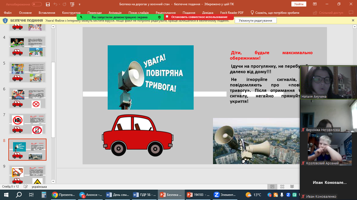Viewport: 357px width, 200px height.
Task: Open the Переходи ribbon tab
Action: click(x=95, y=13)
